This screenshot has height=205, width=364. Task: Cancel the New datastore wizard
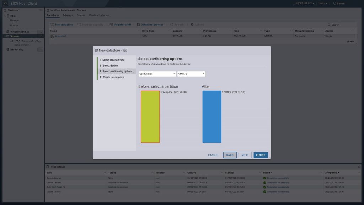[213, 155]
